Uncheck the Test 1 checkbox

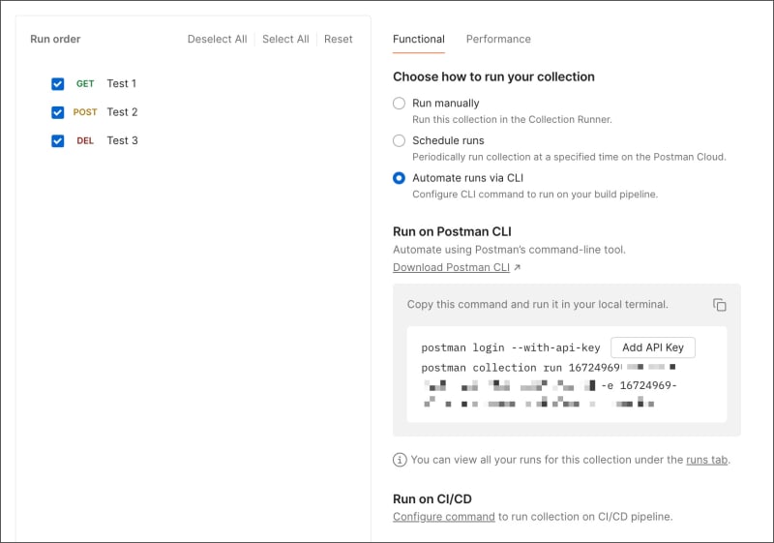coord(58,84)
